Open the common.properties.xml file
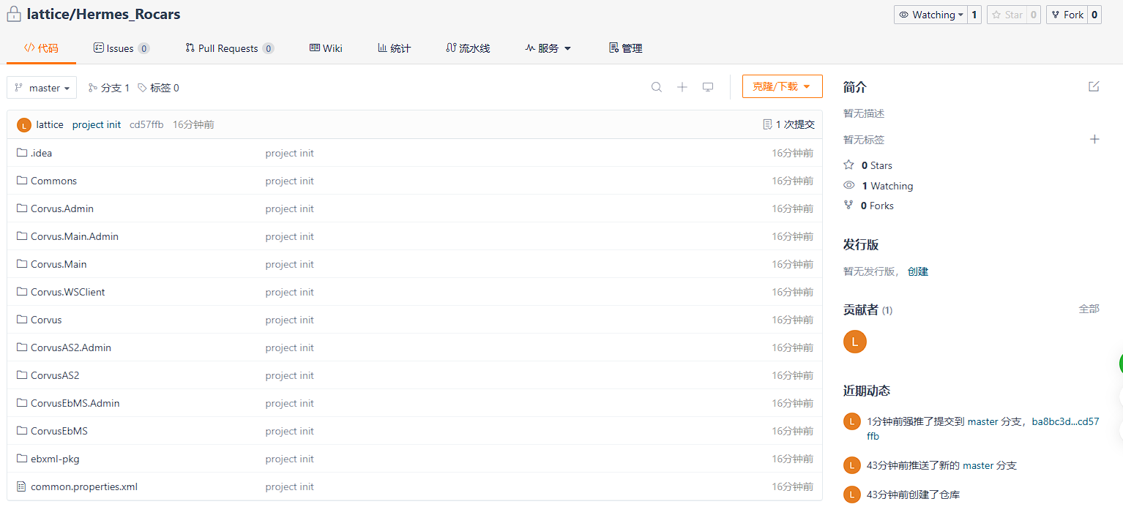This screenshot has height=515, width=1123. click(84, 486)
